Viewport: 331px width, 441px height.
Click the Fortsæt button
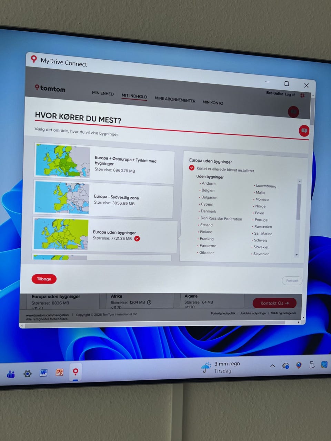pyautogui.click(x=292, y=281)
